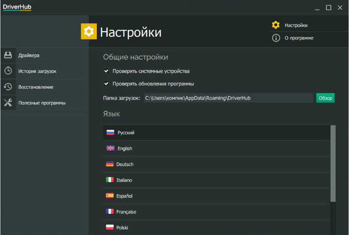This screenshot has height=235, width=349.
Task: Select Deutsch as the language
Action: pyautogui.click(x=125, y=164)
